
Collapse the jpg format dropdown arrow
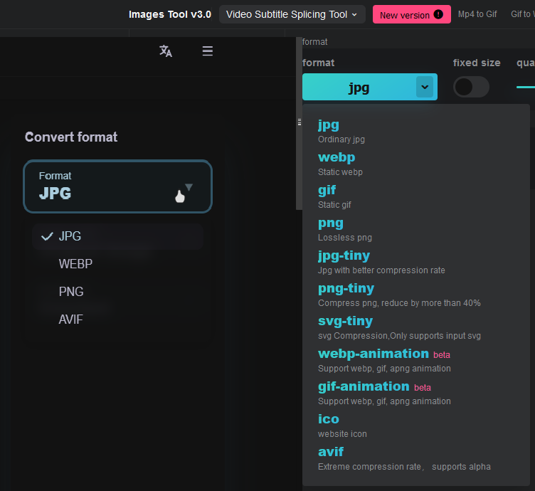(425, 87)
